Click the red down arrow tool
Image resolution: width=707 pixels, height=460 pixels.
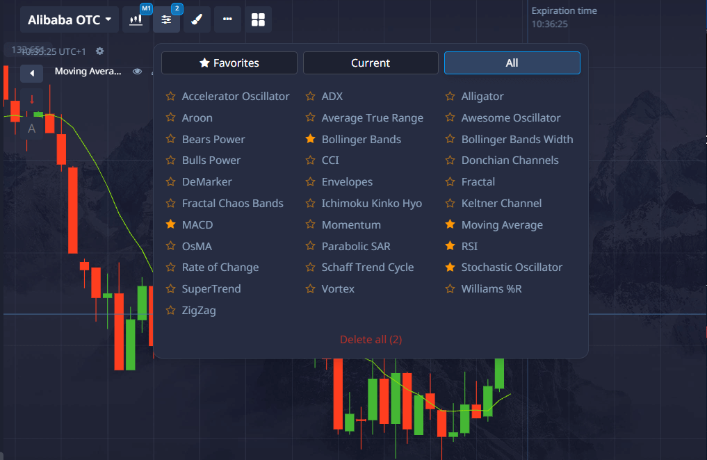pyautogui.click(x=31, y=100)
